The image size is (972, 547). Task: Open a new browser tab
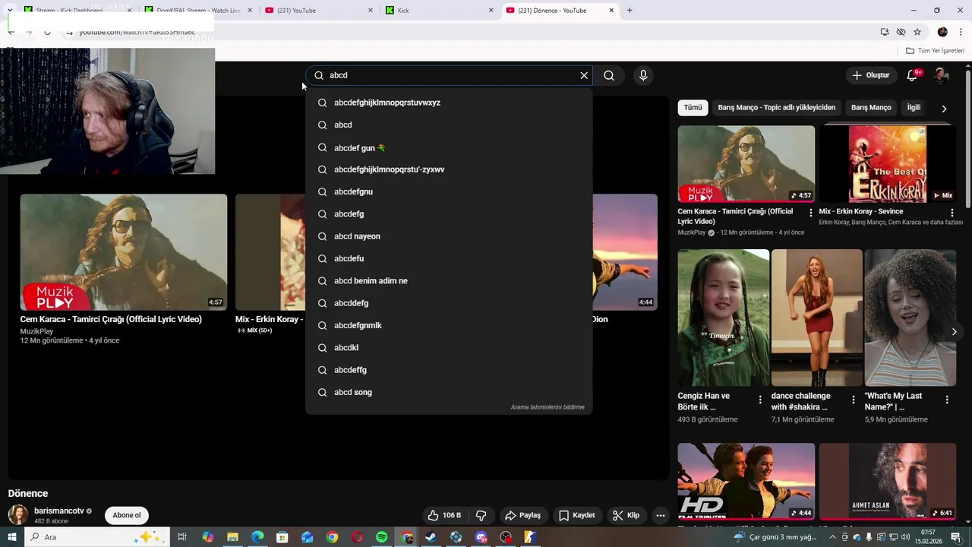point(630,11)
